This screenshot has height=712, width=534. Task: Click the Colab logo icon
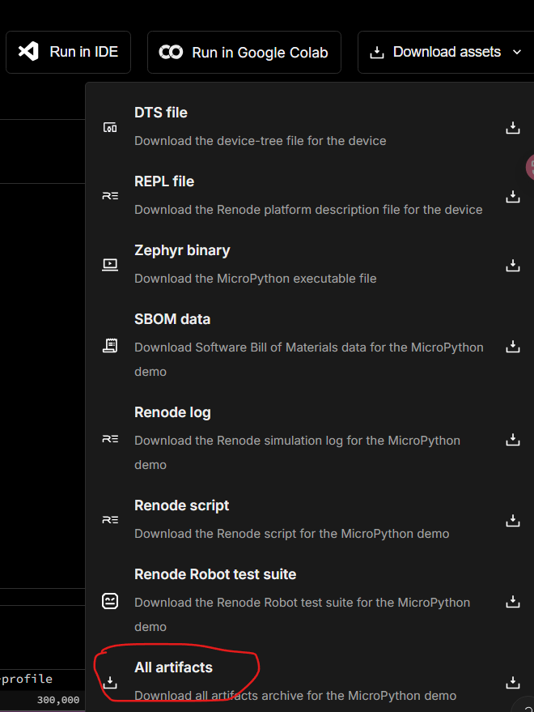pyautogui.click(x=171, y=53)
